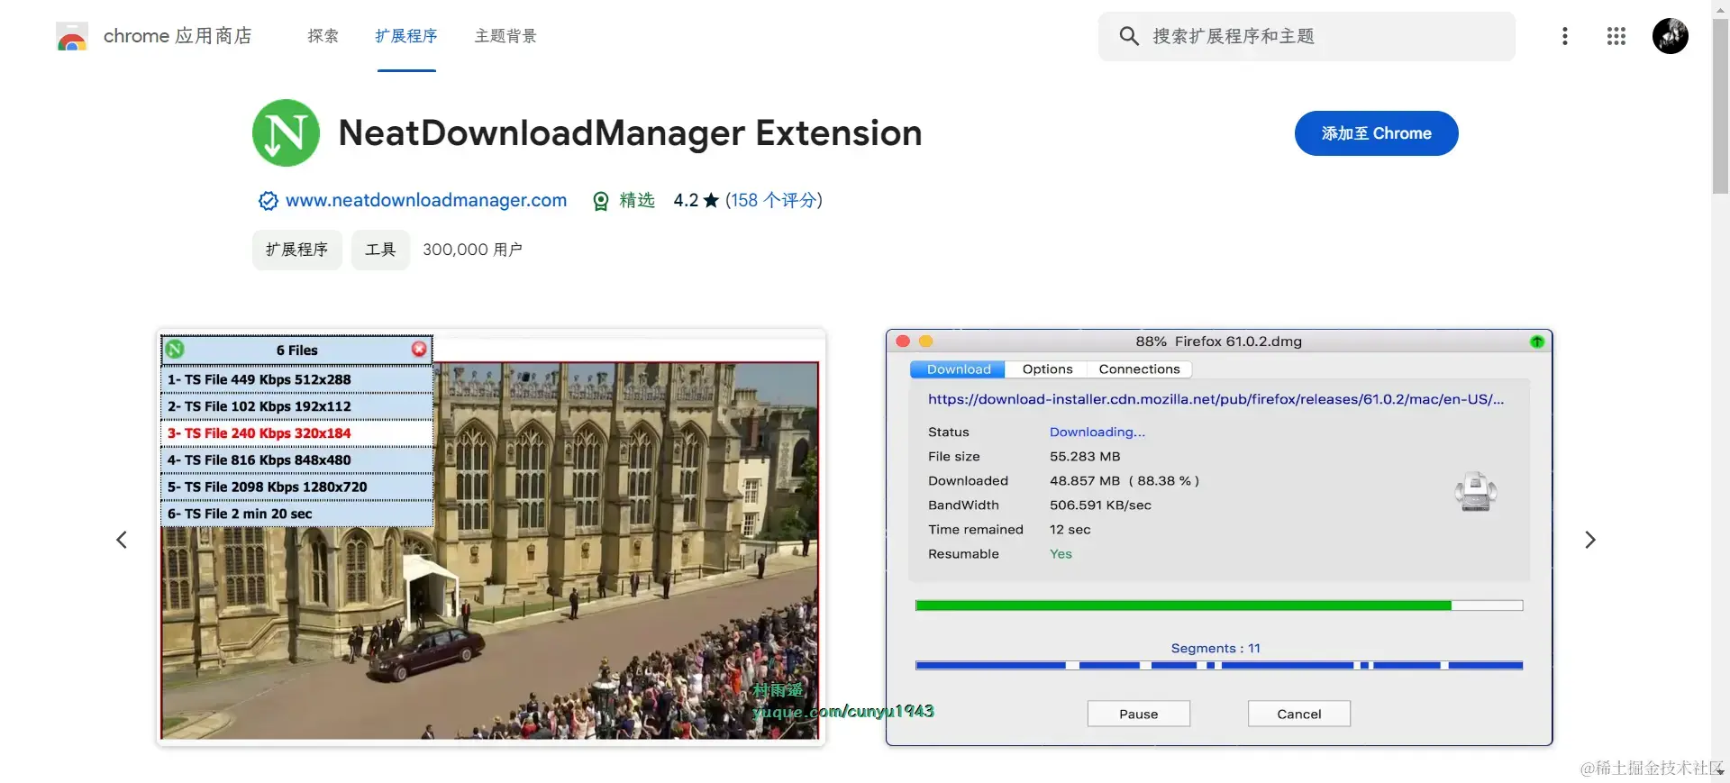This screenshot has height=783, width=1730.
Task: Click the 添加至 Chrome button
Action: click(1376, 133)
